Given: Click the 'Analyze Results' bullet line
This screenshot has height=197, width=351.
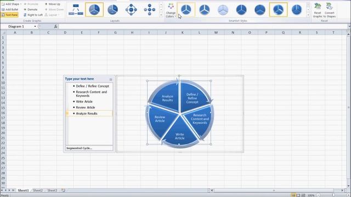Looking at the screenshot, I should (87, 113).
